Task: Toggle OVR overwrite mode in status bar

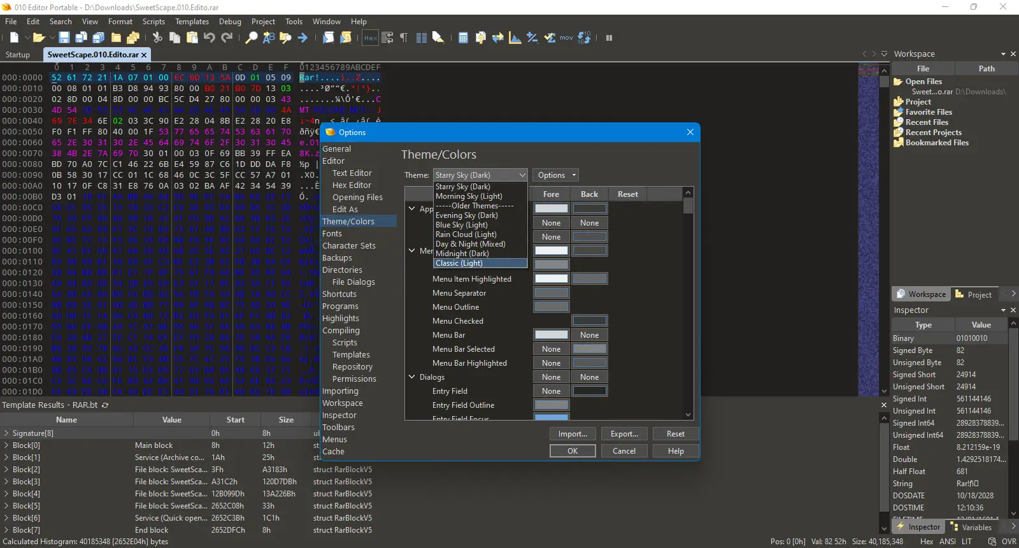Action: [1009, 542]
